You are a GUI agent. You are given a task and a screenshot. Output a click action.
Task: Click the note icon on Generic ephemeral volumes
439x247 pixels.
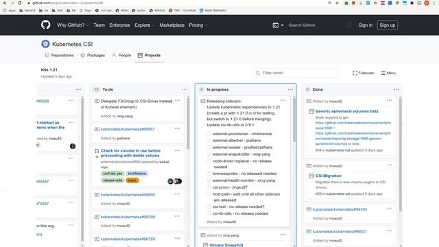click(x=311, y=111)
